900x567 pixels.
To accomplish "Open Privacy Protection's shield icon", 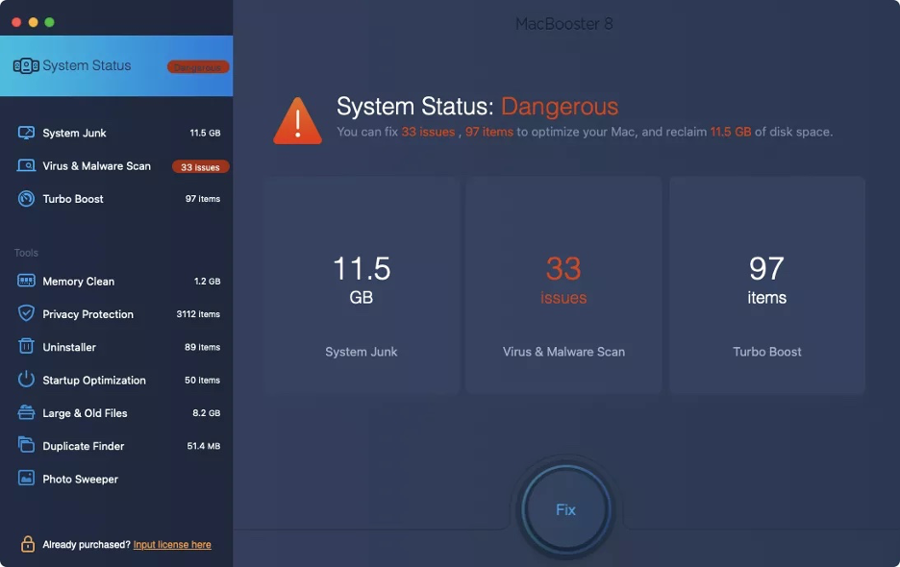I will [27, 313].
